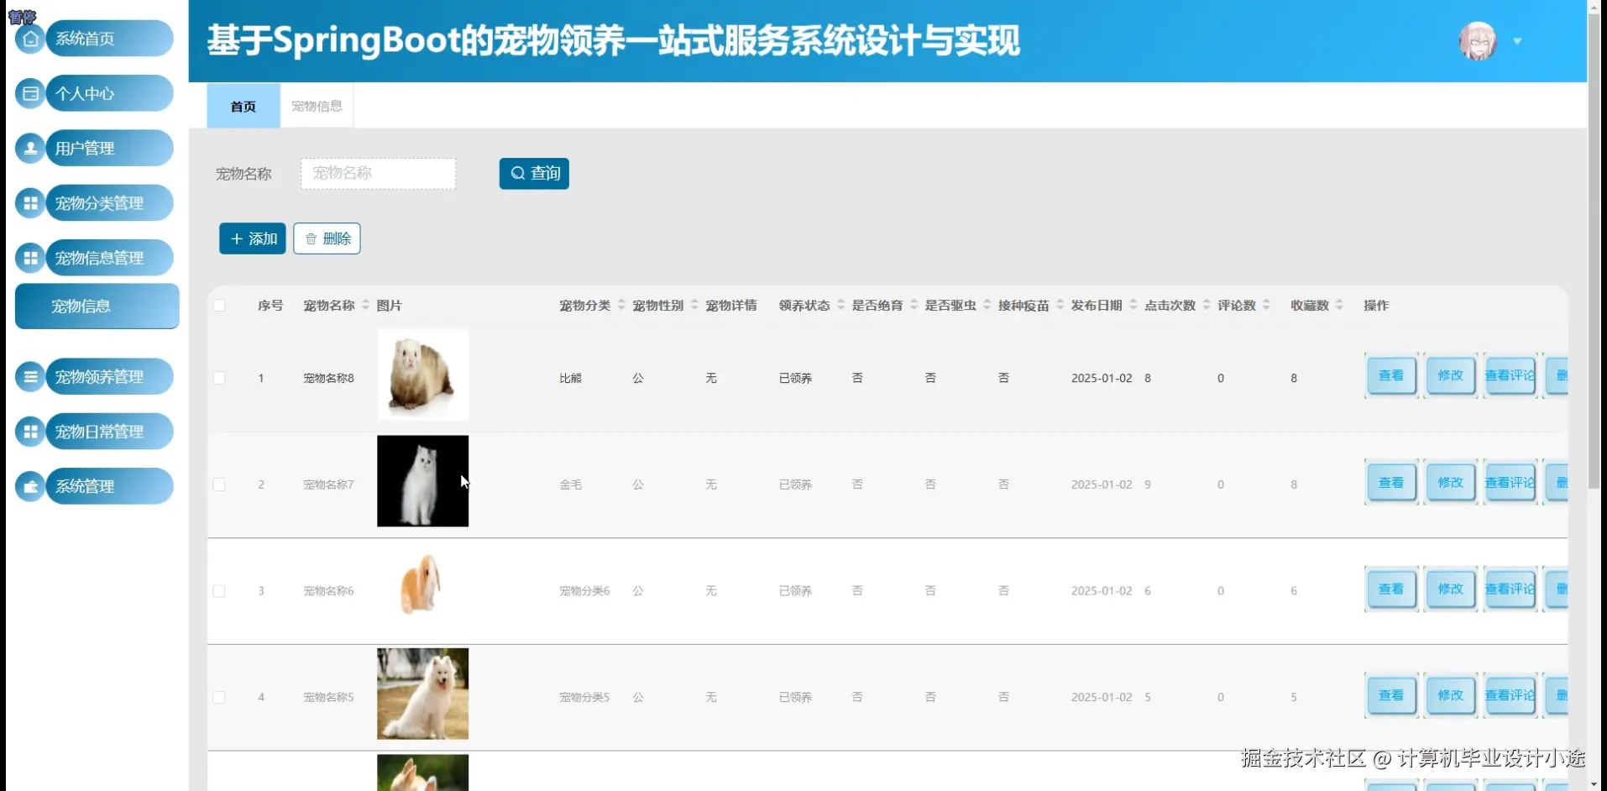Switch to the 宠物信息 tab
This screenshot has width=1607, height=791.
[317, 106]
